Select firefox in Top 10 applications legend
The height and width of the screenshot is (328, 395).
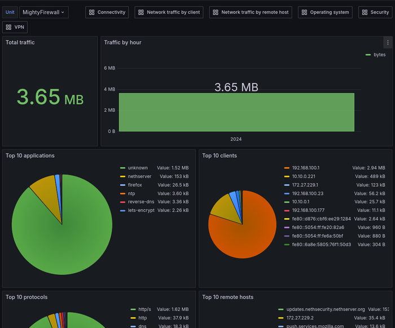(136, 185)
